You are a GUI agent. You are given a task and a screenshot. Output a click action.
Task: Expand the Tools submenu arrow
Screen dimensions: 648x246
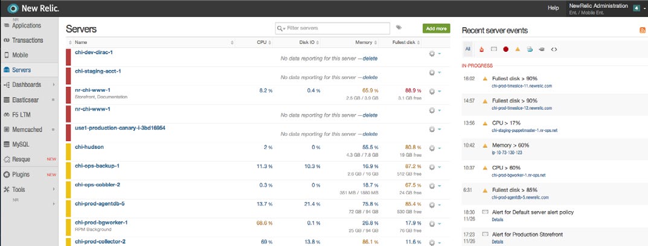tap(53, 189)
